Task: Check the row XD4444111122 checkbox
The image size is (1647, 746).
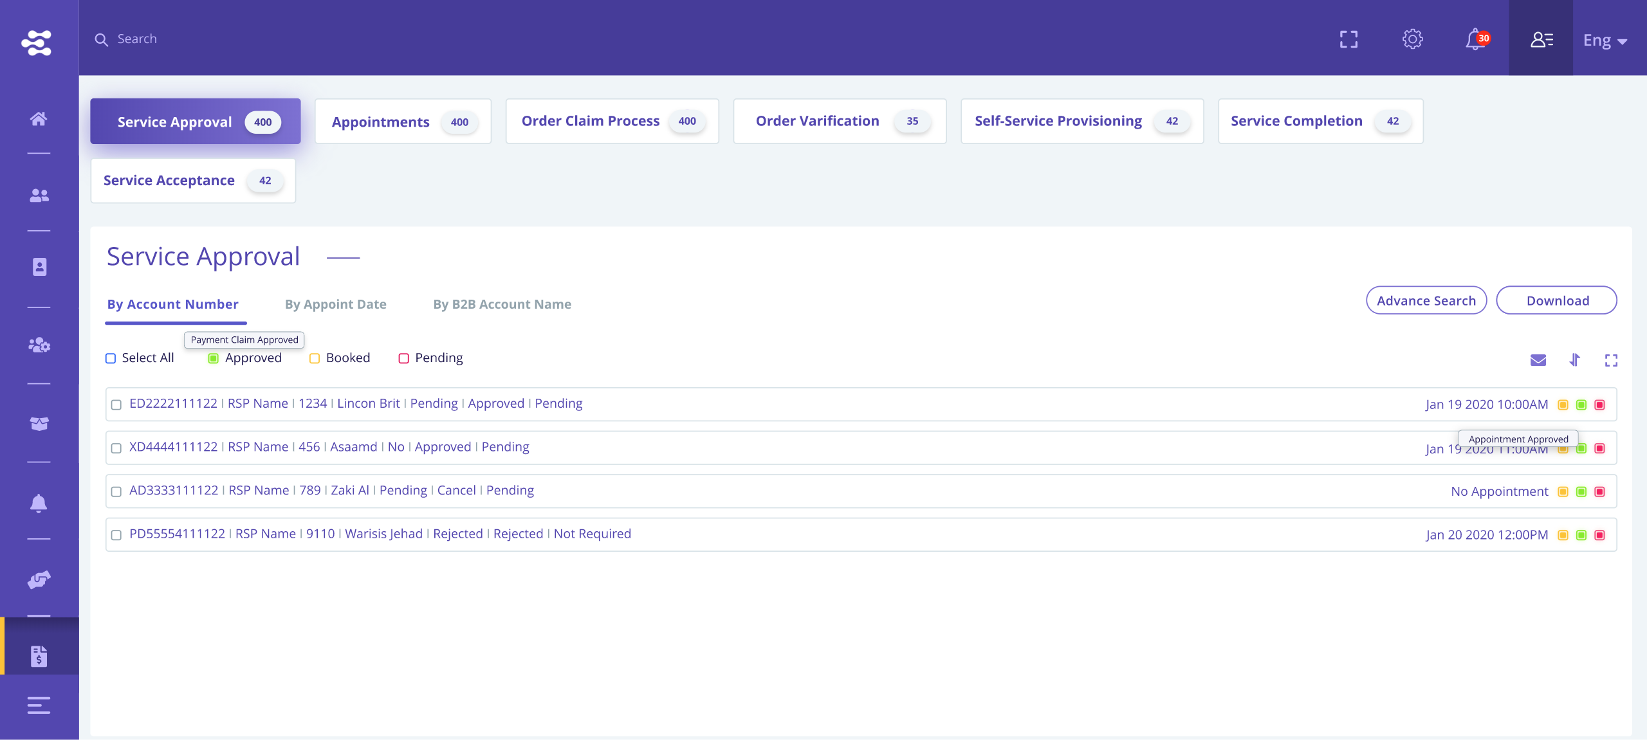Action: coord(116,448)
